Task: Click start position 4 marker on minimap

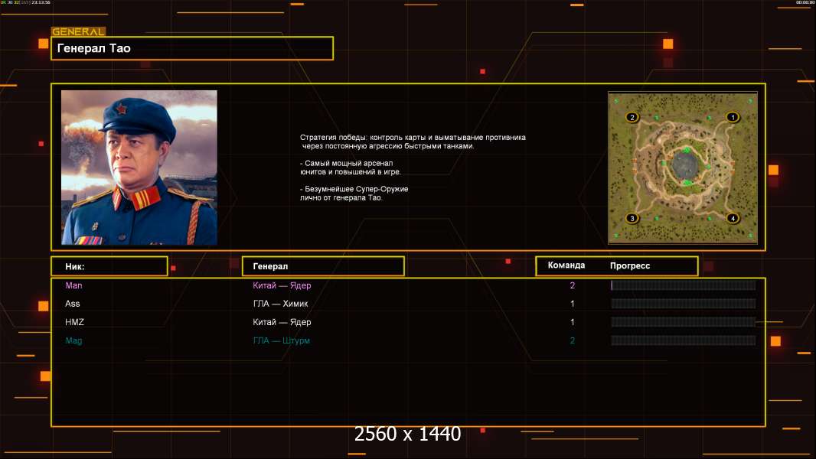Action: click(x=733, y=218)
